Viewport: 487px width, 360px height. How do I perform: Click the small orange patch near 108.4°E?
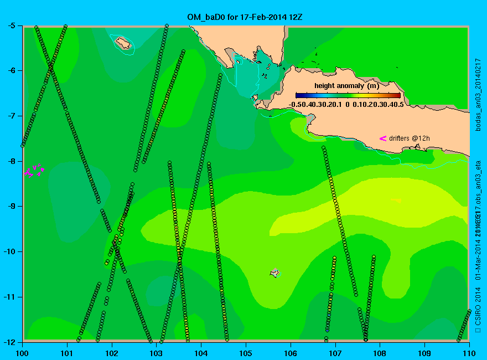point(397,200)
